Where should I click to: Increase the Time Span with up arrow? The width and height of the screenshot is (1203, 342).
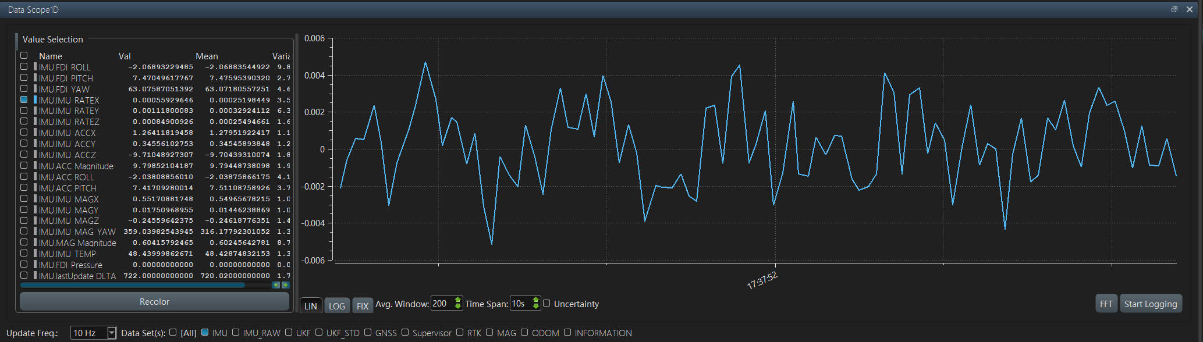point(536,300)
